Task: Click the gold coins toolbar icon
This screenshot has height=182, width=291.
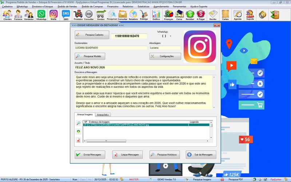Action: point(262,15)
